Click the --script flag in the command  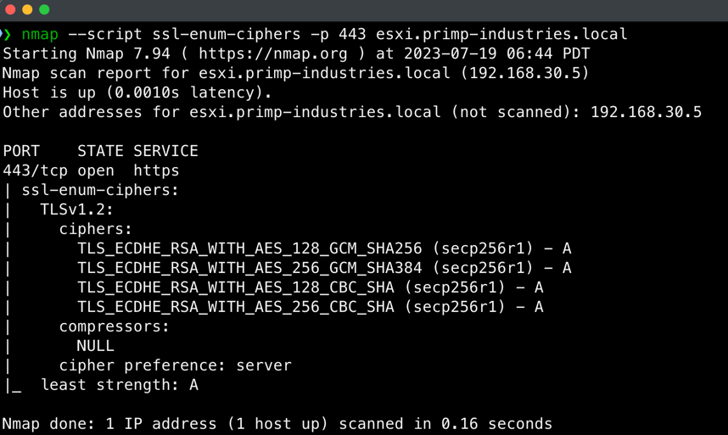[105, 34]
